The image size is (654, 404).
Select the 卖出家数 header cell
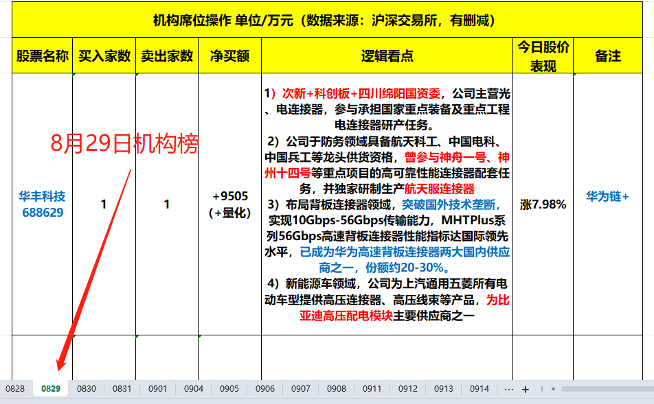coord(167,56)
